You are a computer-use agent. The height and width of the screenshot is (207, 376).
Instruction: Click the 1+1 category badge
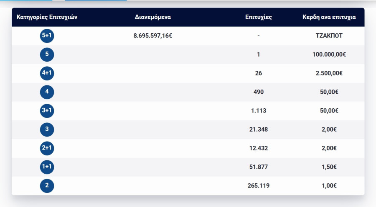pyautogui.click(x=47, y=167)
